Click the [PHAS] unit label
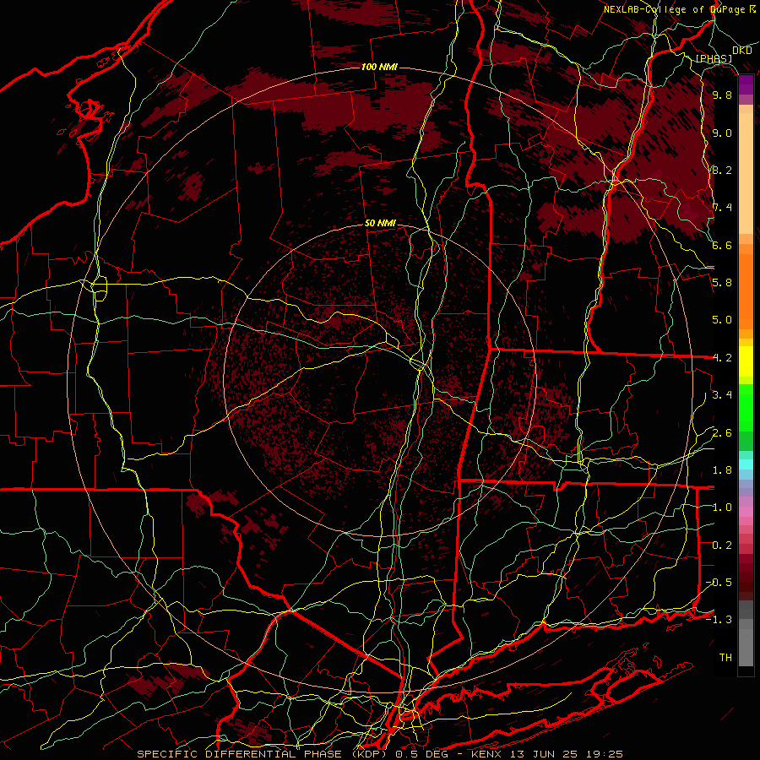 714,58
